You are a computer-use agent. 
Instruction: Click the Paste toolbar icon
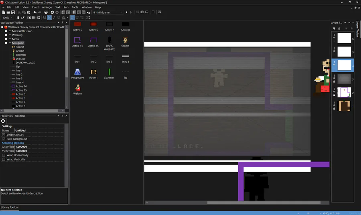(28, 12)
